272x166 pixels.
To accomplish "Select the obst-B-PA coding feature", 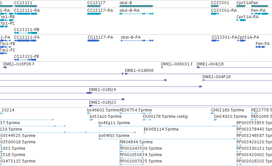I will coord(137,41).
